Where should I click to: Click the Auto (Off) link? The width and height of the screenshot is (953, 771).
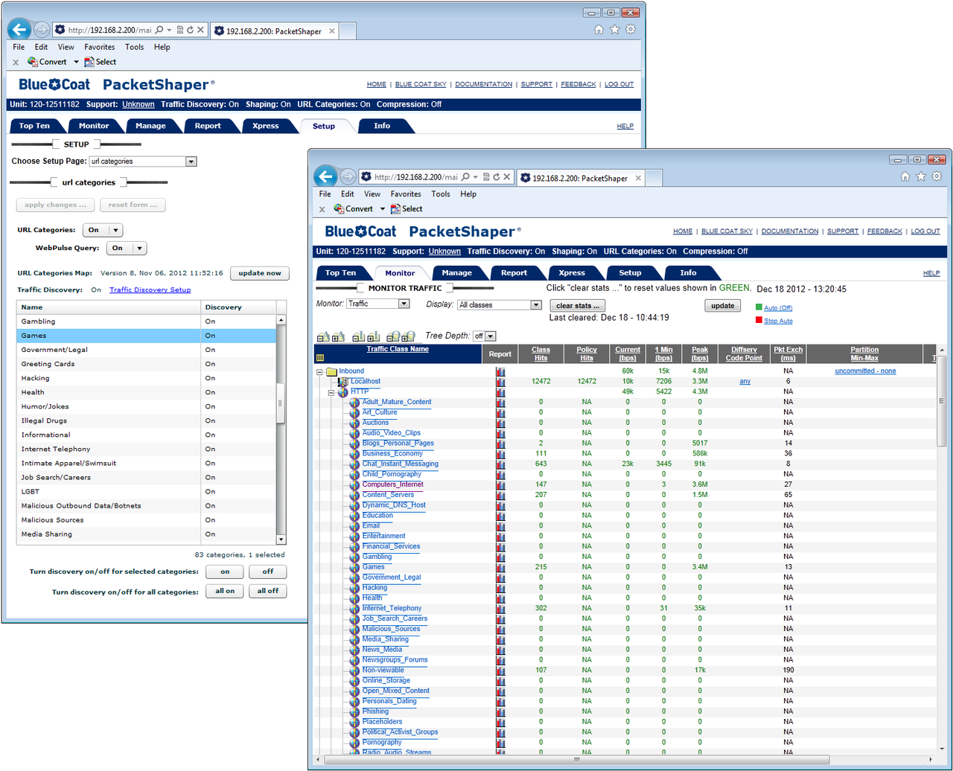[x=778, y=308]
